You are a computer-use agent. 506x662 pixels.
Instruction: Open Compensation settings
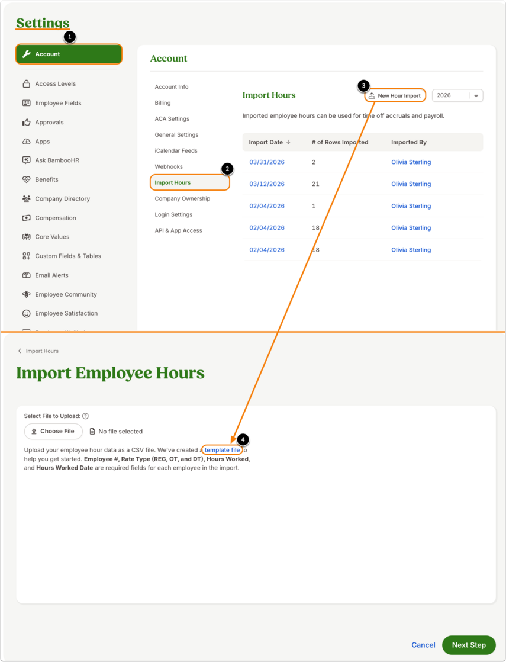tap(56, 218)
